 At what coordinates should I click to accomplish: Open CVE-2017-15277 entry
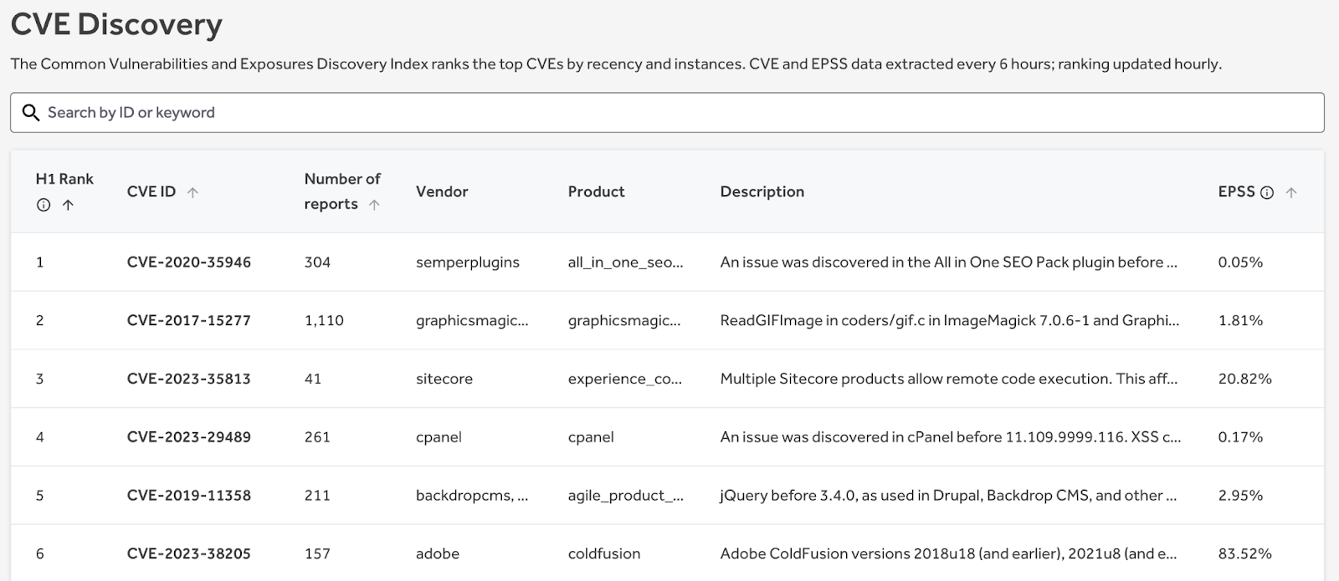click(189, 320)
